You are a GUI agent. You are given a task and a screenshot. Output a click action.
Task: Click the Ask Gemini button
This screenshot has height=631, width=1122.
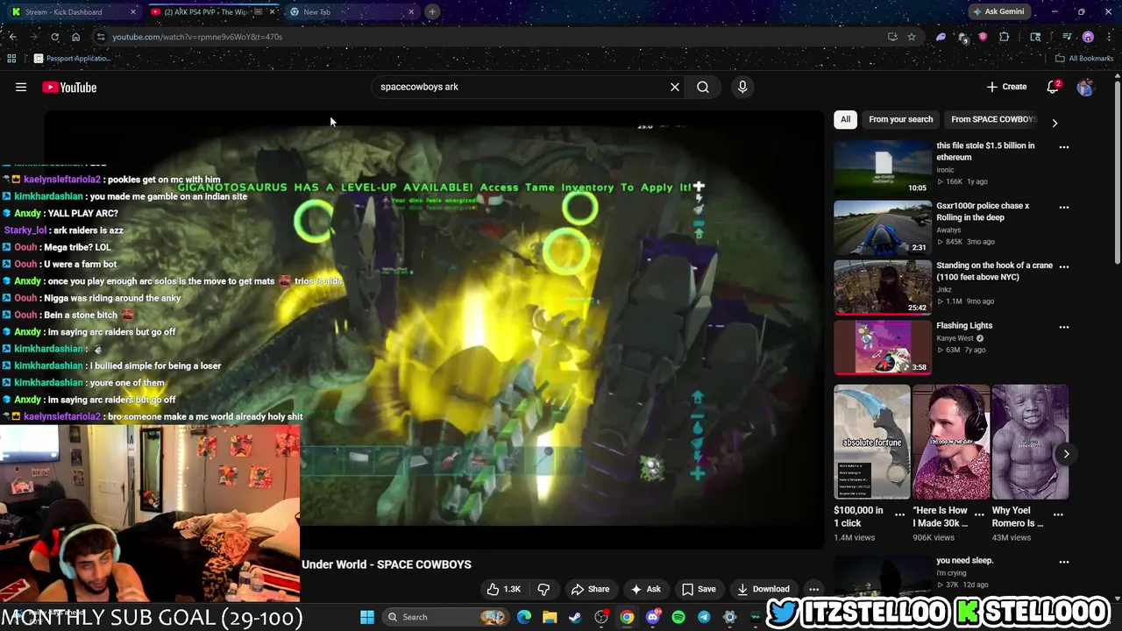(998, 11)
